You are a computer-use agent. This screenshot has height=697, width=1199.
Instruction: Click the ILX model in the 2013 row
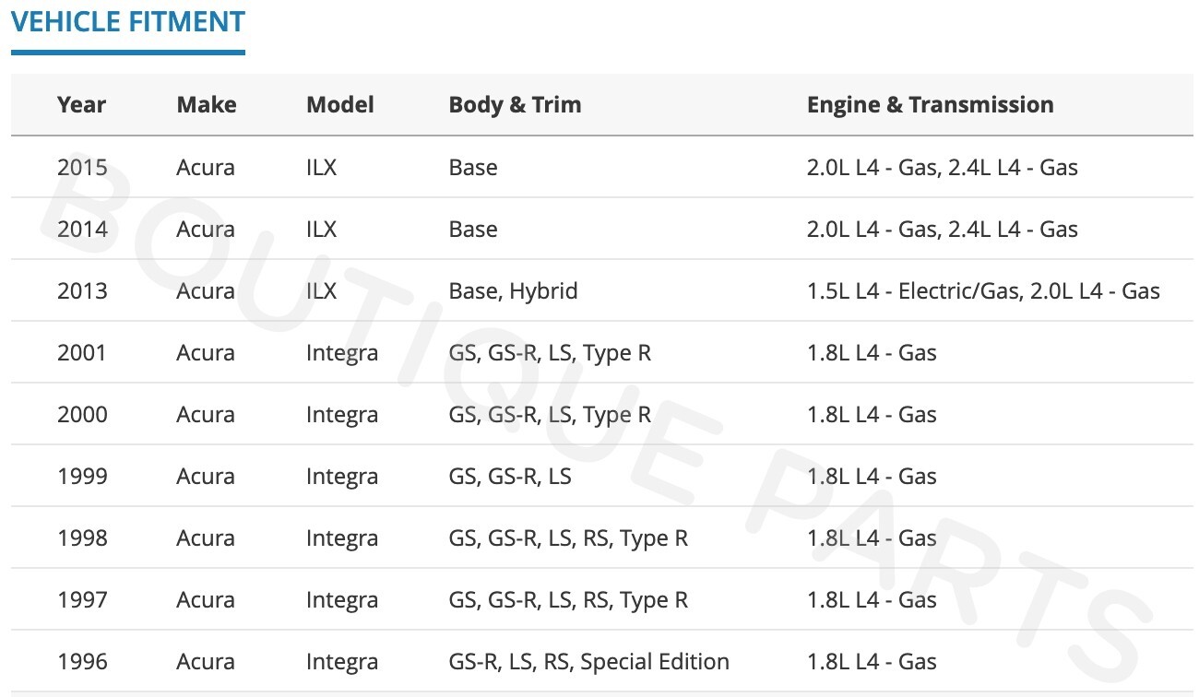click(321, 291)
